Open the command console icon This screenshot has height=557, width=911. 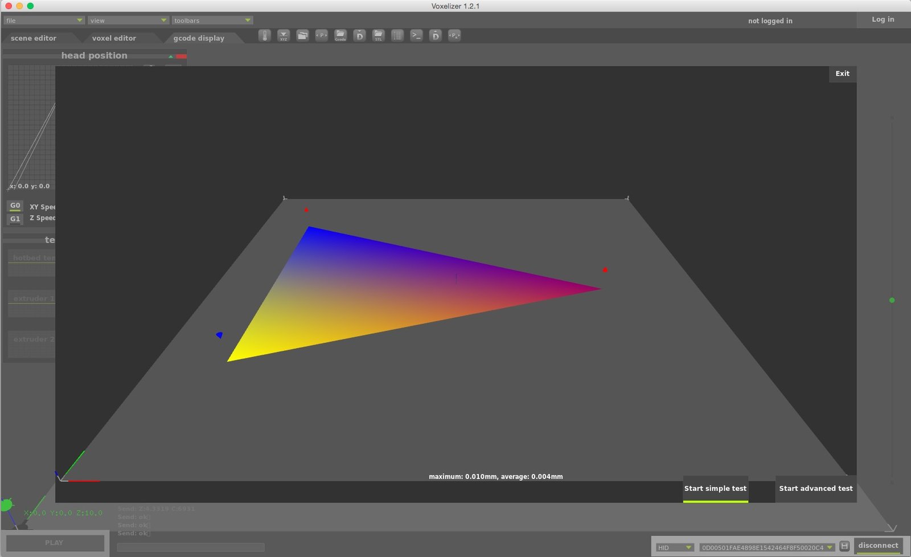pos(416,35)
